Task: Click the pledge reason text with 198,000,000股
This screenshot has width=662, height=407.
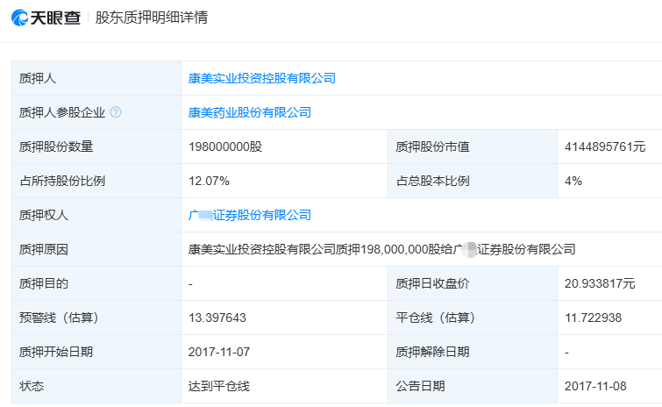Action: click(382, 249)
